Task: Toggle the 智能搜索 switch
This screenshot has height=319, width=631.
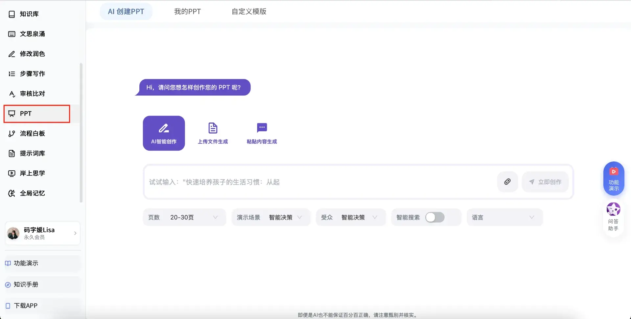Action: click(x=434, y=217)
